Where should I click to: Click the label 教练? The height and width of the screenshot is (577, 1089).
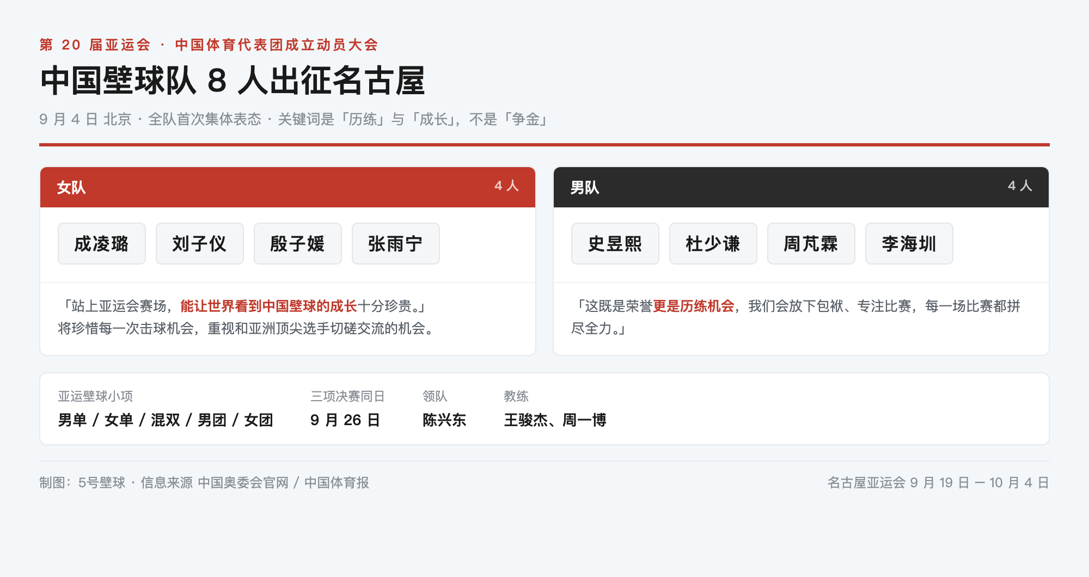pyautogui.click(x=516, y=396)
